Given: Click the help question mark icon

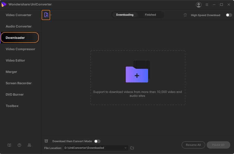Looking at the screenshot, I should click(x=19, y=145).
